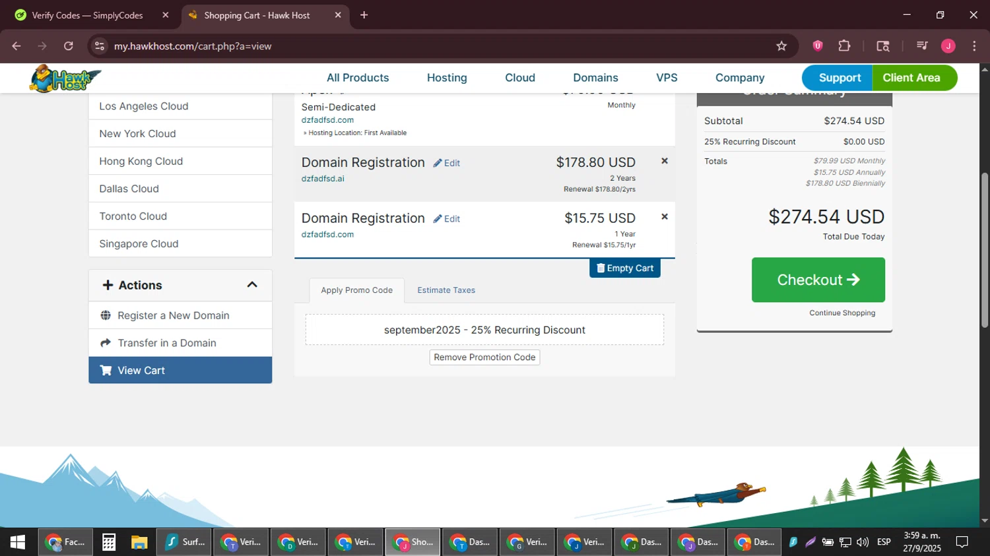Open a new browser tab
Image resolution: width=990 pixels, height=556 pixels.
click(364, 15)
